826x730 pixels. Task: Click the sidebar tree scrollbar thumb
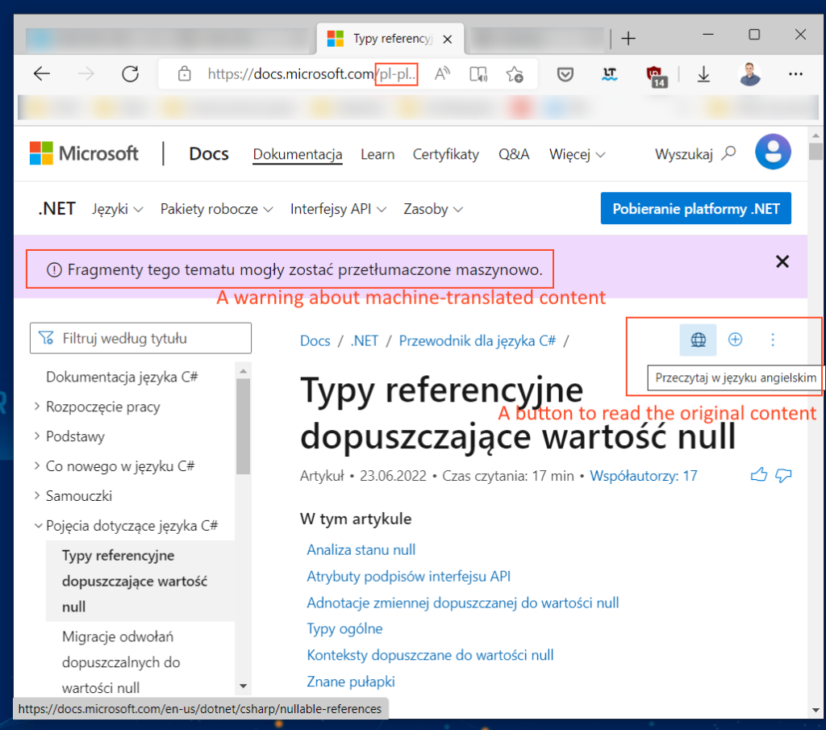243,426
